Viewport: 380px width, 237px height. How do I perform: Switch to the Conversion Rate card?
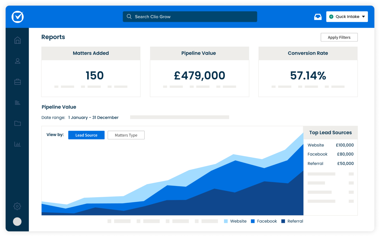coord(308,72)
